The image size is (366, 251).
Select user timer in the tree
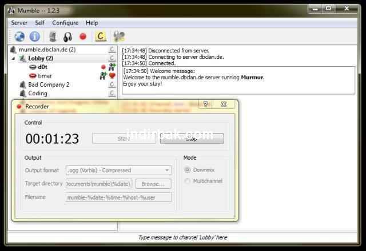pos(45,76)
